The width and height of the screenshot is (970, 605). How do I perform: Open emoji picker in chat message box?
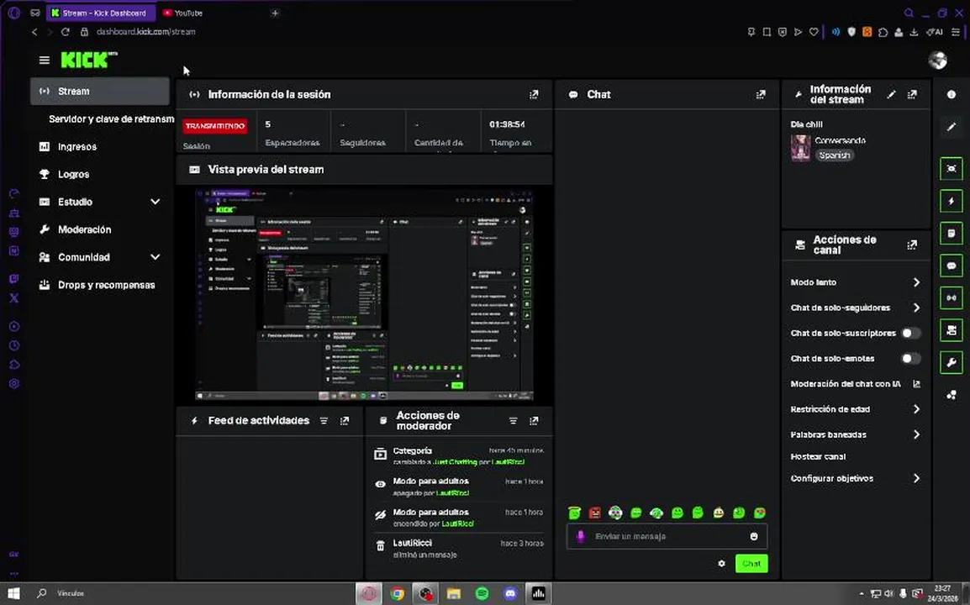(753, 536)
